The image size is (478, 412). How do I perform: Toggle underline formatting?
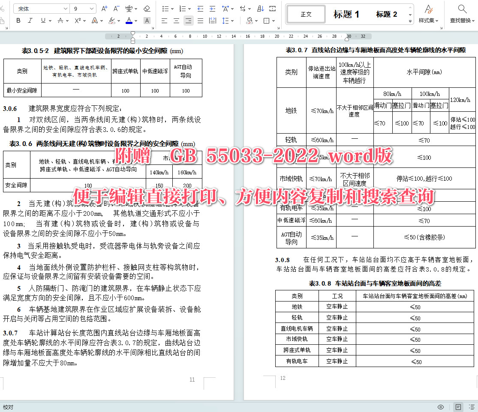coord(43,20)
